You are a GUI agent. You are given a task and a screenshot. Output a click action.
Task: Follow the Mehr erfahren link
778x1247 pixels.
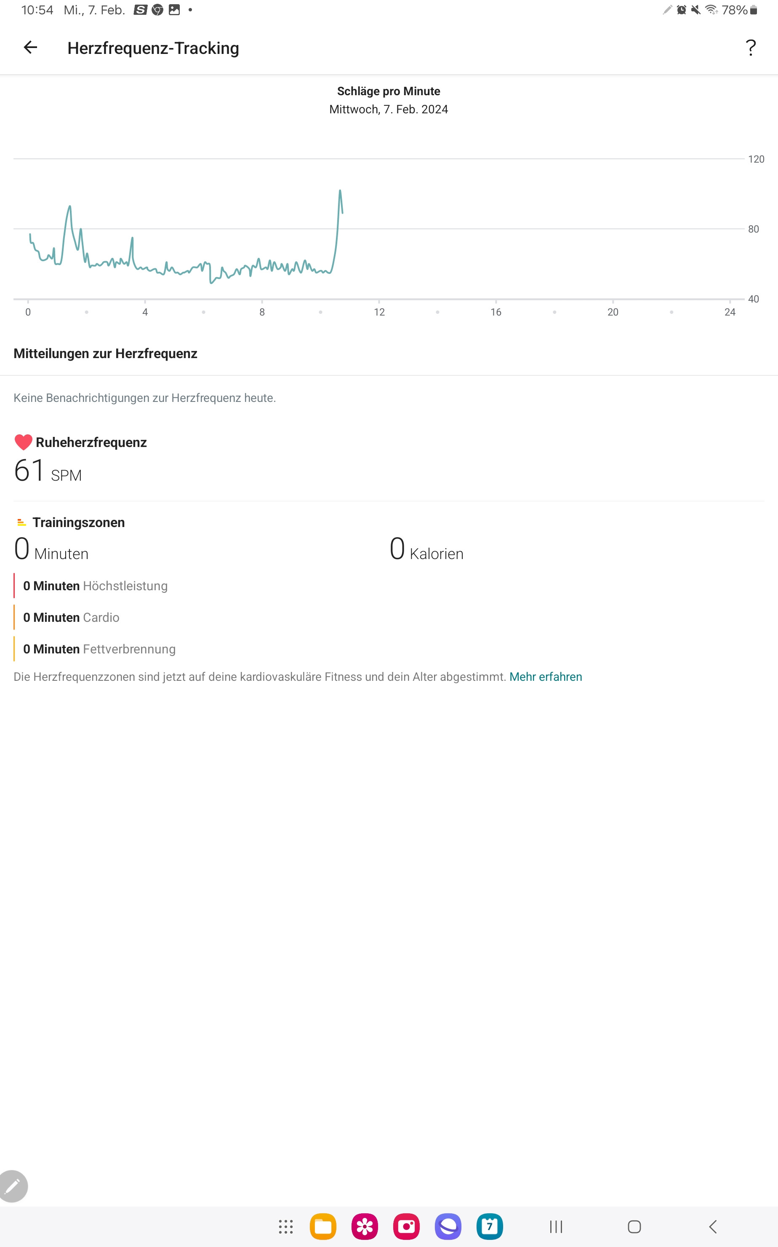click(546, 677)
